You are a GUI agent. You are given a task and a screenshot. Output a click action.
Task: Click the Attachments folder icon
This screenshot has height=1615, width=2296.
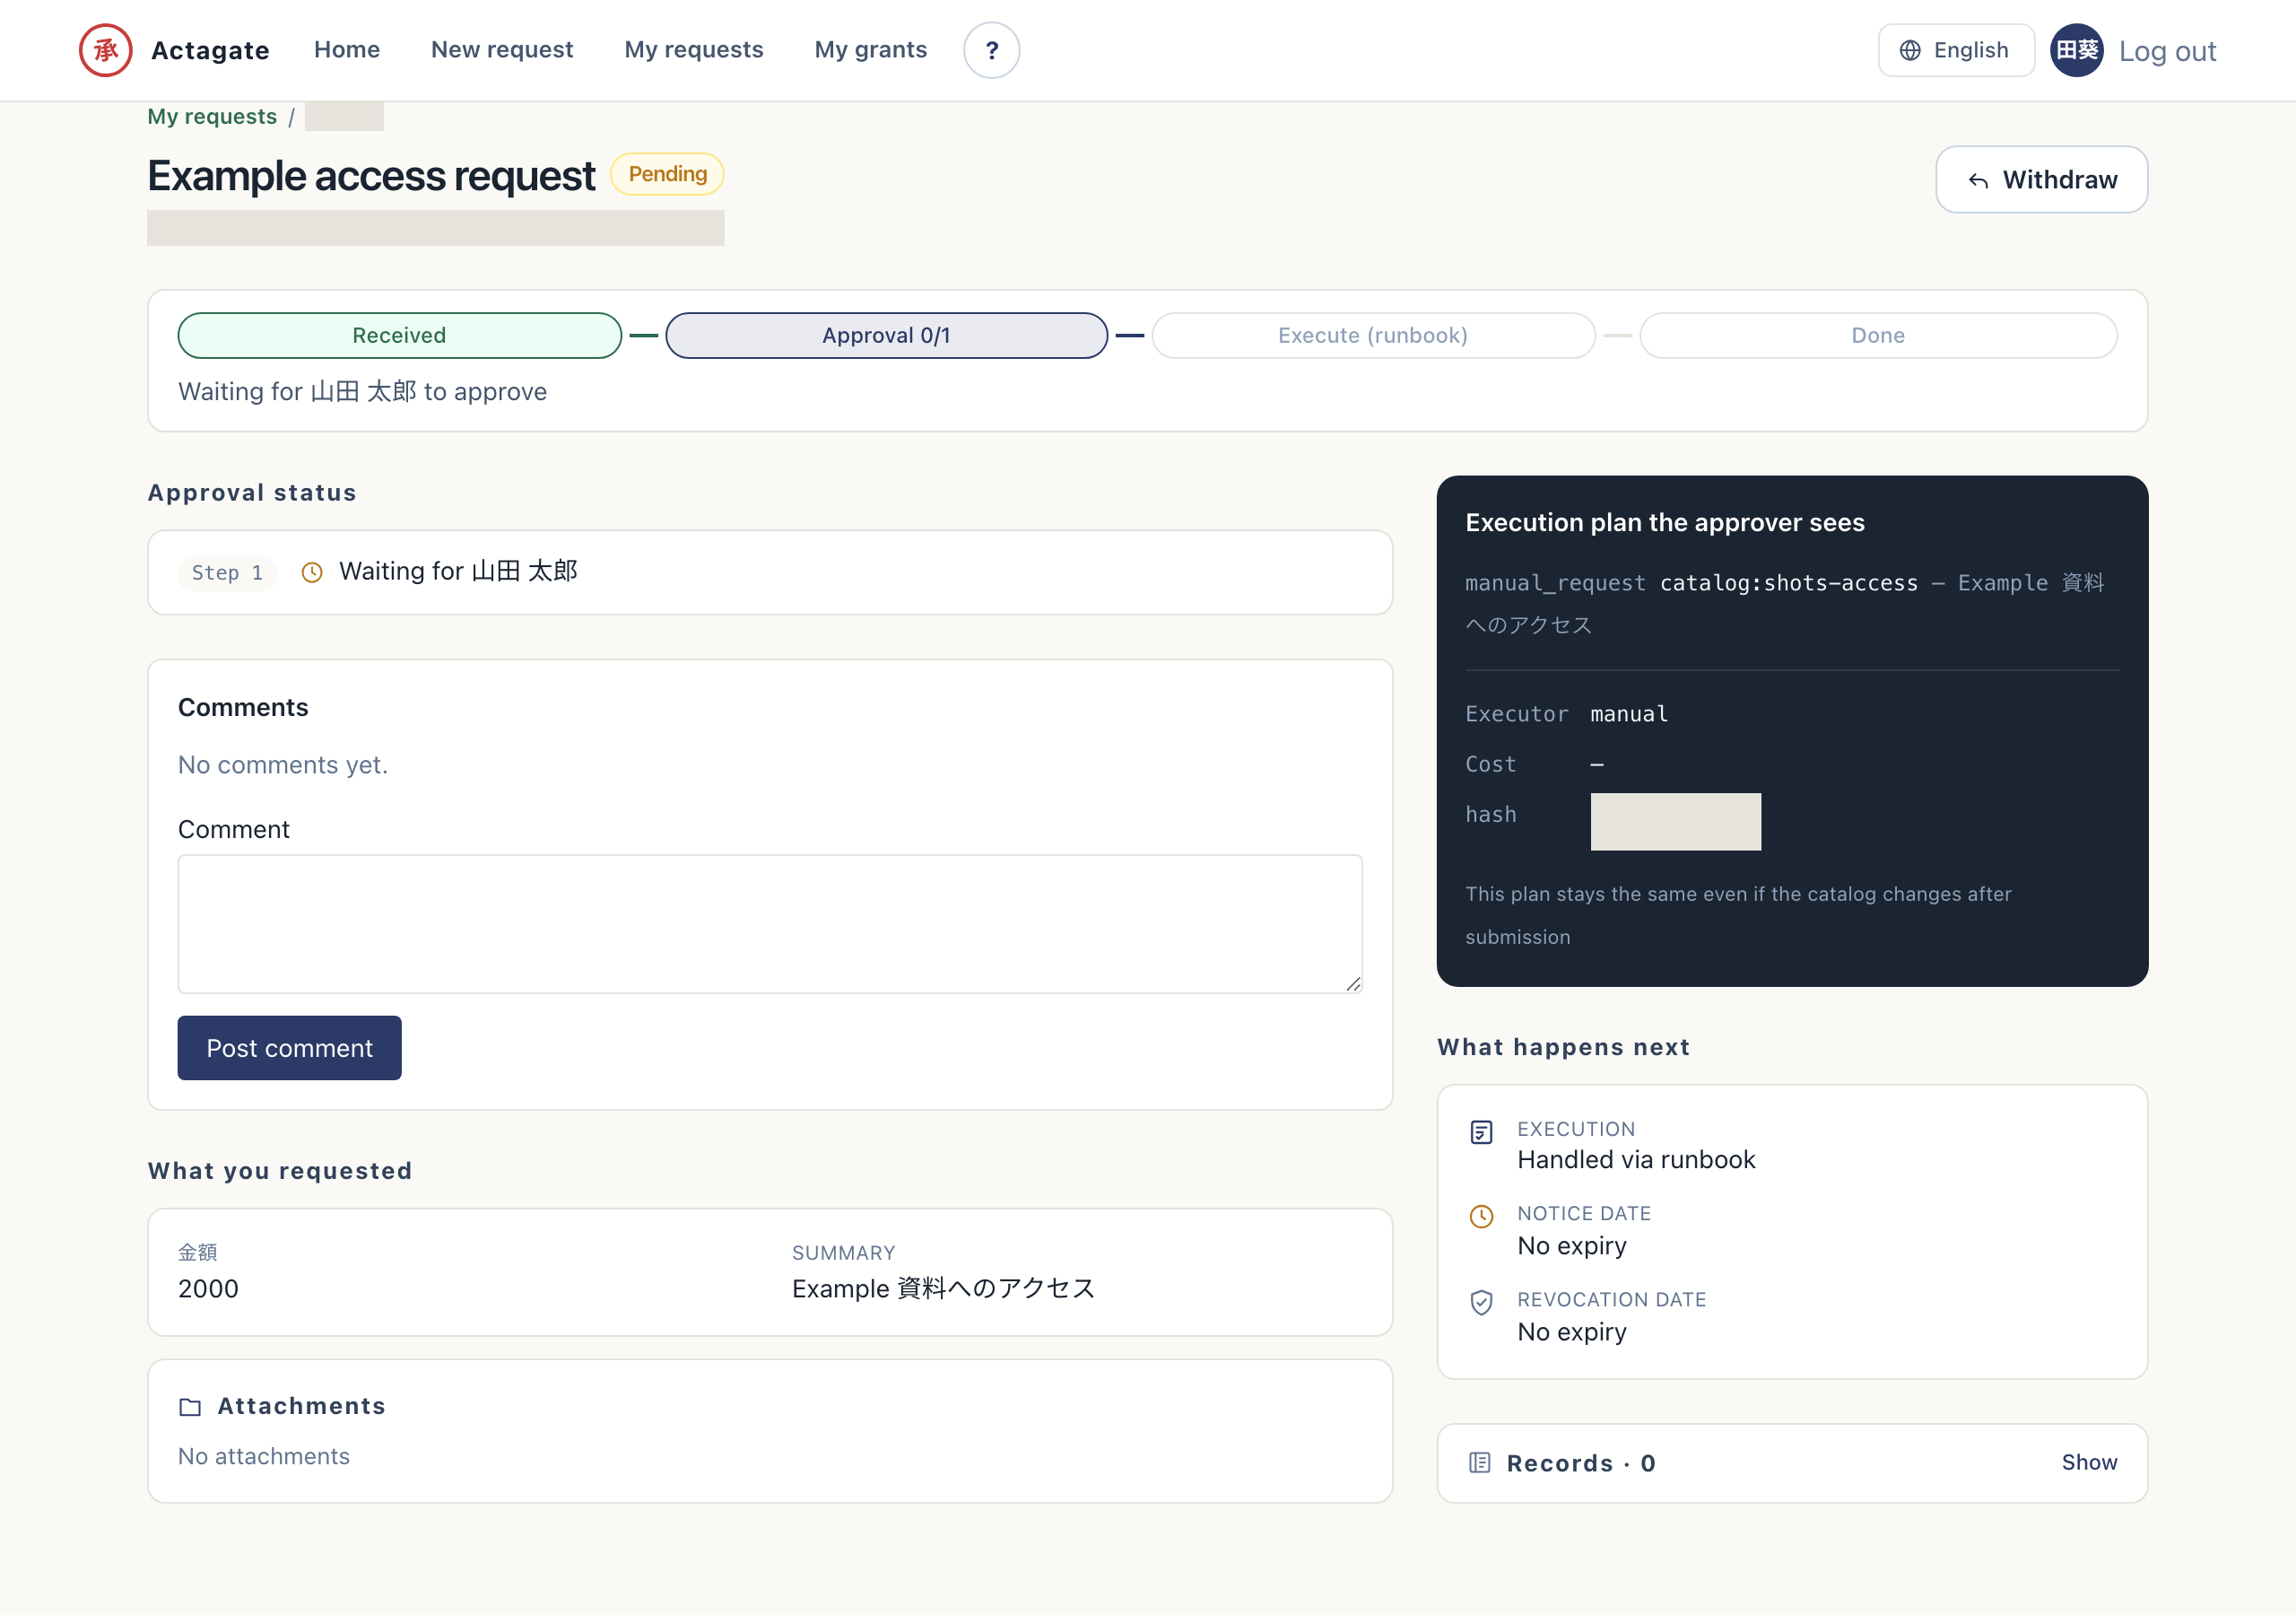(190, 1407)
